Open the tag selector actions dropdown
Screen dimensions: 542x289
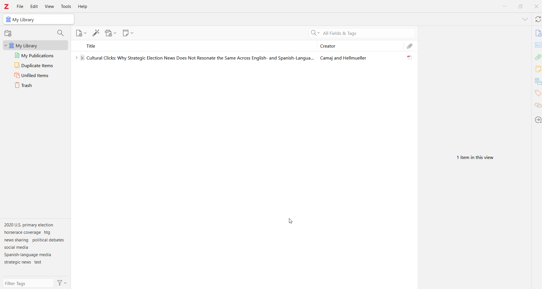pyautogui.click(x=62, y=283)
